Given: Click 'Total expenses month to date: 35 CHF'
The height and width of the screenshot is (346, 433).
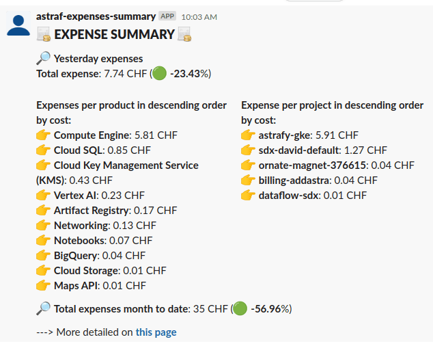Looking at the screenshot, I should (141, 308).
